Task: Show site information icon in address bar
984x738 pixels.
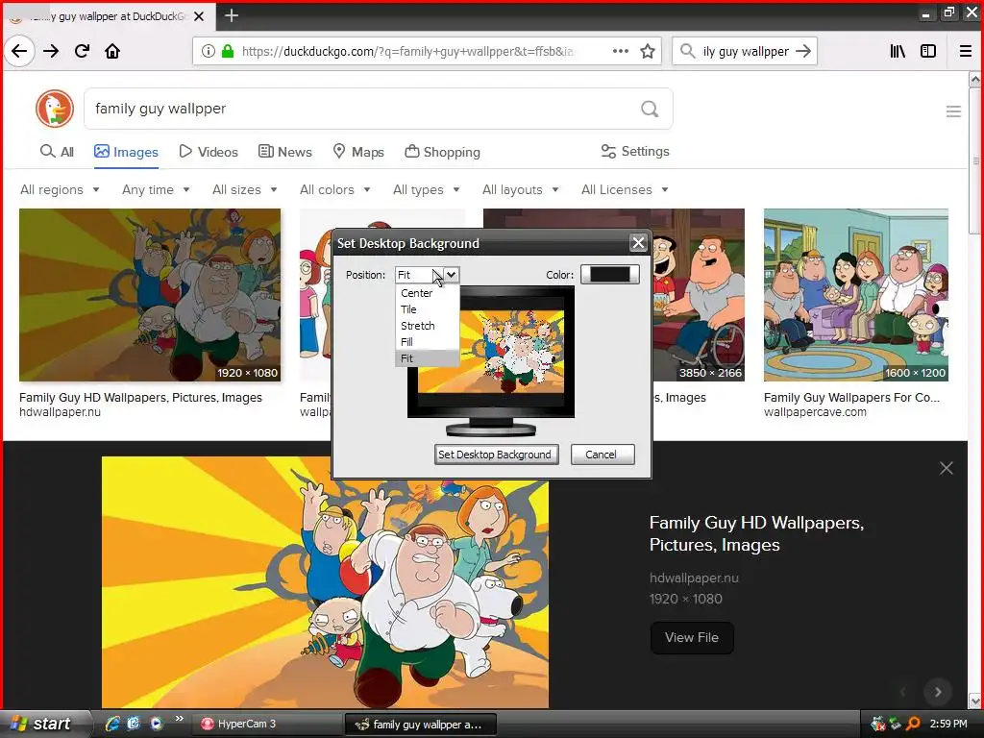Action: (208, 51)
